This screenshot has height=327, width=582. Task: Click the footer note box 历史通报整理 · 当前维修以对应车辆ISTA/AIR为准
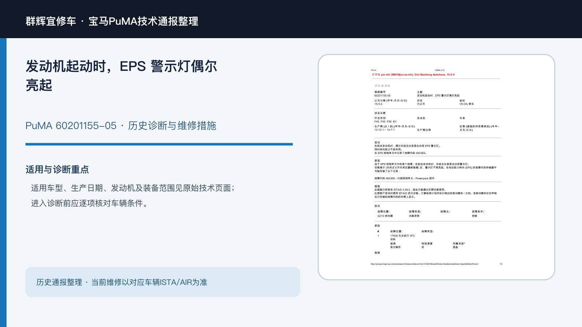click(163, 282)
